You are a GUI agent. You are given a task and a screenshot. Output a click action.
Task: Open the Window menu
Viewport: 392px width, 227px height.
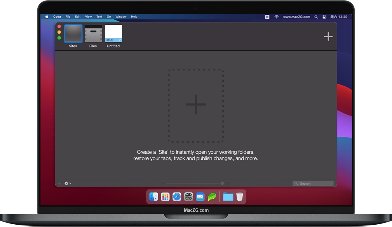[x=121, y=17]
